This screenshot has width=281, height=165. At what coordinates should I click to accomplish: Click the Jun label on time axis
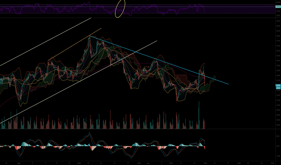point(148,163)
